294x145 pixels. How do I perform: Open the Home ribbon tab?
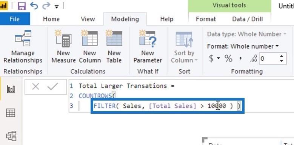(51, 19)
